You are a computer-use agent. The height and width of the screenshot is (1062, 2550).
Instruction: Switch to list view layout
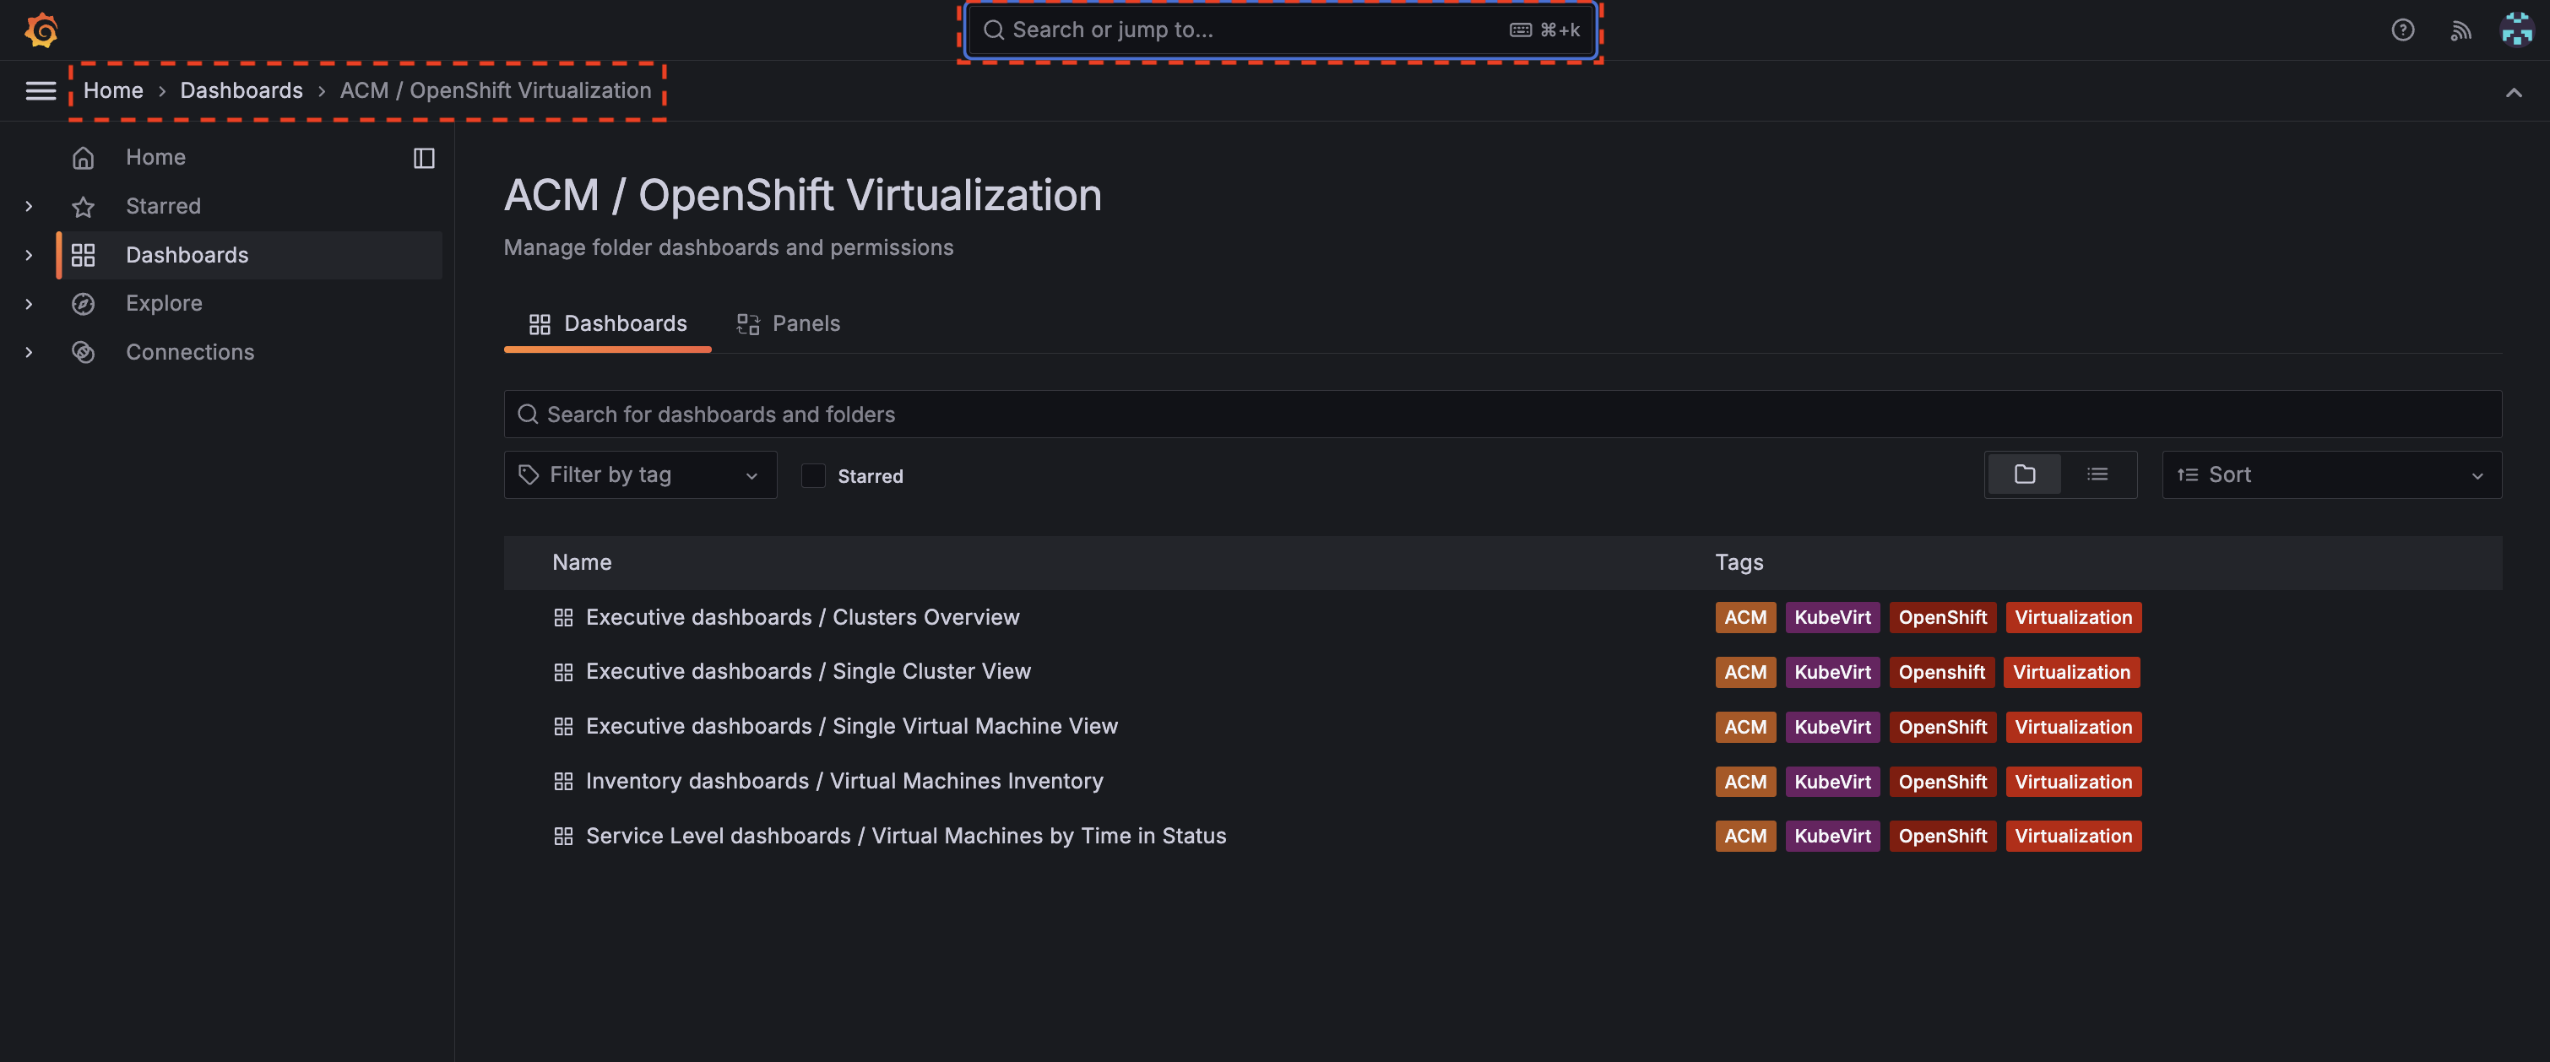point(2097,475)
